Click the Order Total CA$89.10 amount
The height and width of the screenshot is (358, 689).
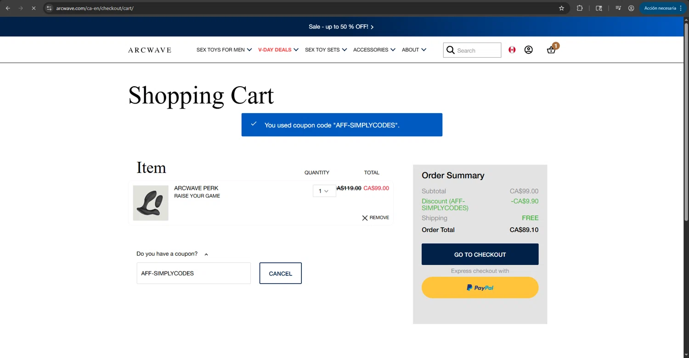click(524, 230)
